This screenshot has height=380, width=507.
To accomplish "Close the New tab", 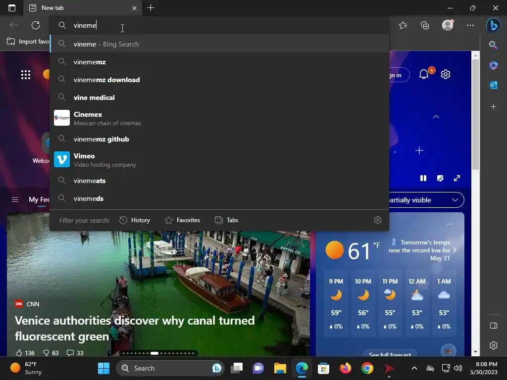I will click(x=134, y=8).
